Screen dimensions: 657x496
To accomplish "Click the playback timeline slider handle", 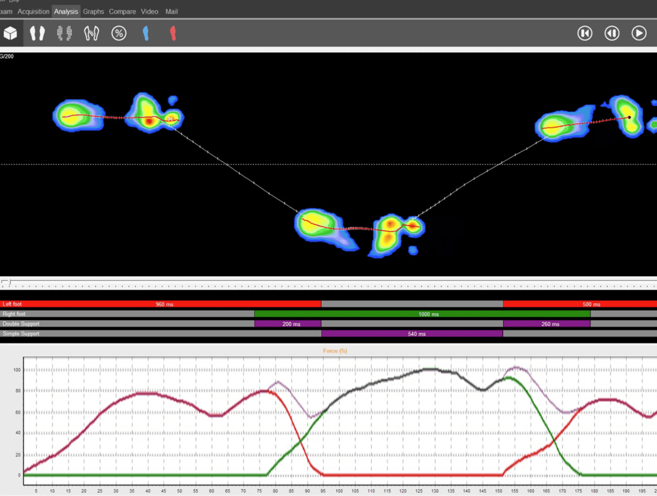I will tap(10, 283).
